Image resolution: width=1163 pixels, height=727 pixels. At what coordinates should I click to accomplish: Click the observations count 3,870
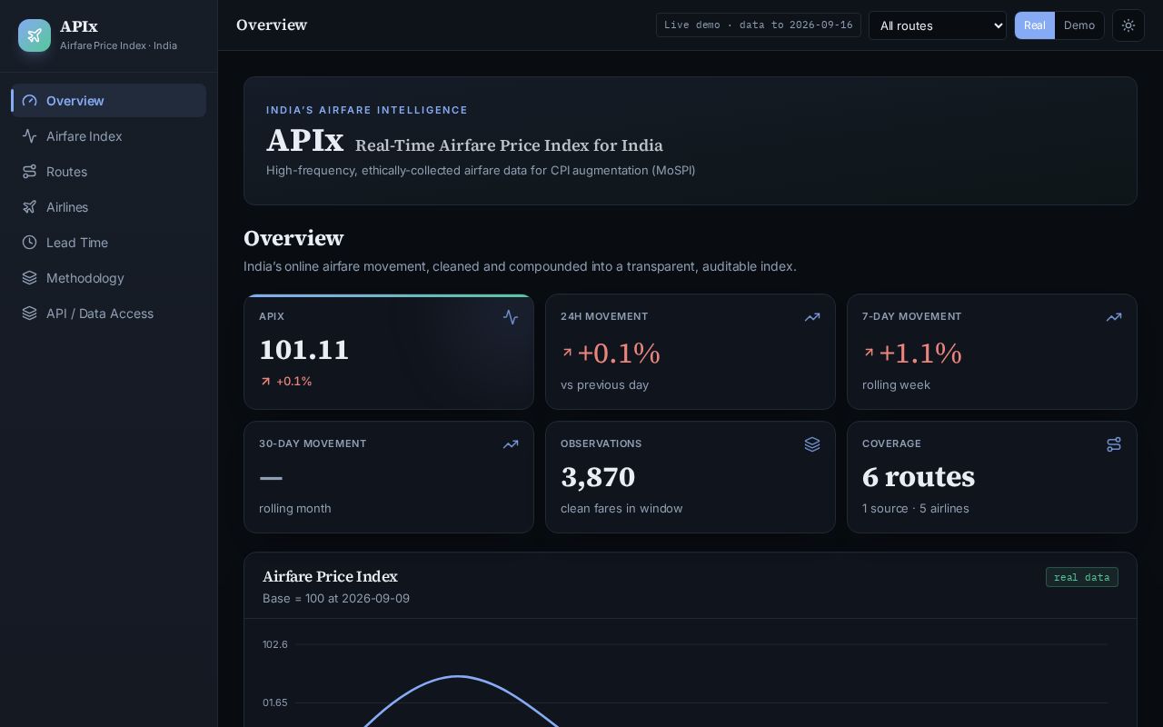coord(598,477)
